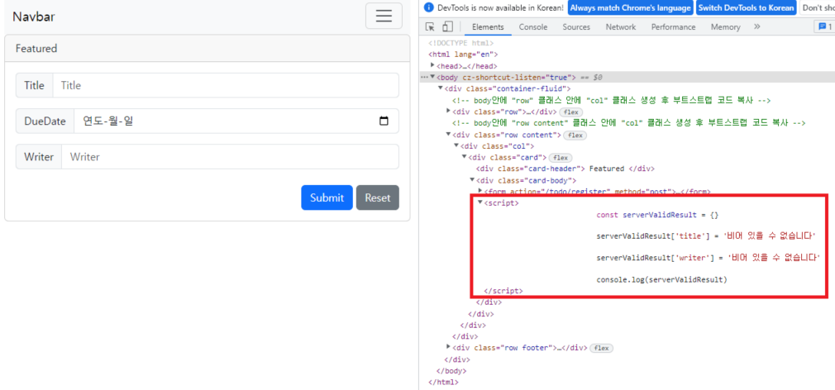Expand the row footer div node
Screen dimensions: 835x390
(x=448, y=347)
